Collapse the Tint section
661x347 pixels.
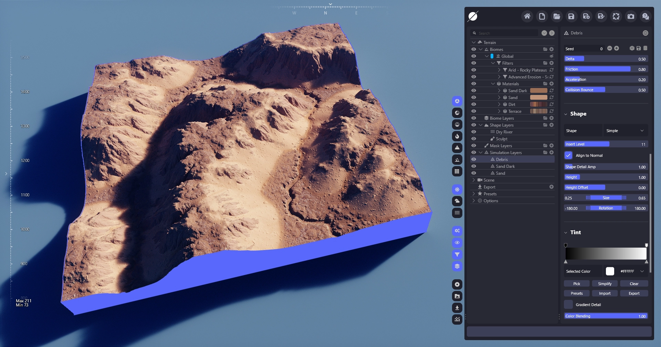tap(566, 232)
